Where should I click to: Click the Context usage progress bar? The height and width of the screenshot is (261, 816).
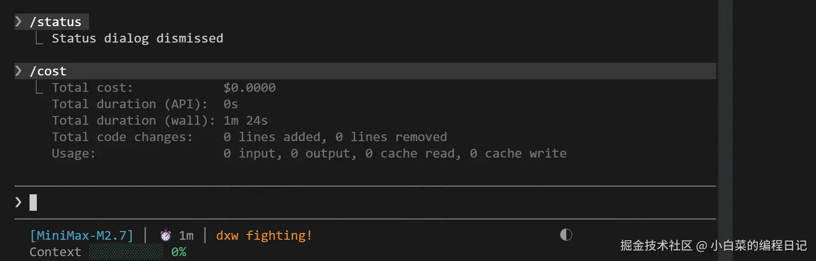(126, 252)
